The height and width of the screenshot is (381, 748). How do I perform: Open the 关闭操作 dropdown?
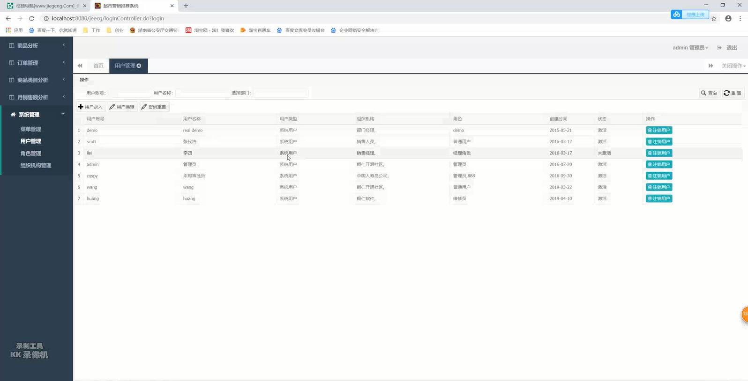tap(733, 66)
